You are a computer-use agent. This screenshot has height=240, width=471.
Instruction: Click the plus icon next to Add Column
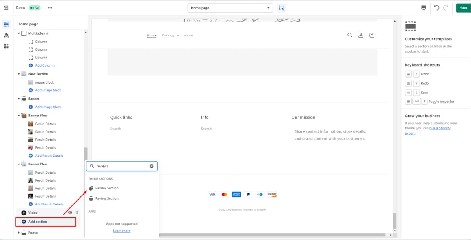tap(31, 65)
